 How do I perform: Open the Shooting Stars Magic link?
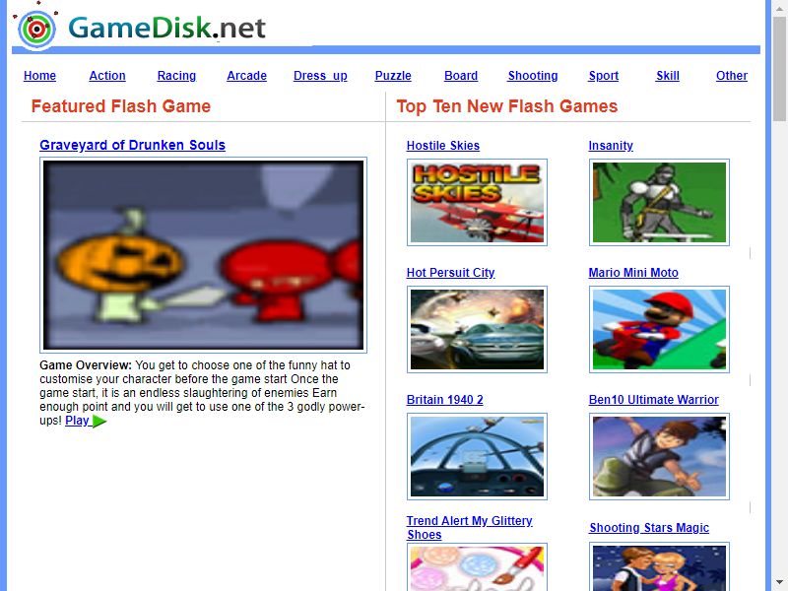(x=649, y=528)
